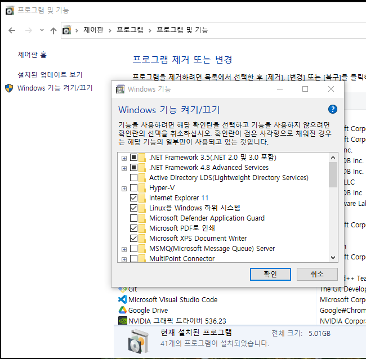Screen dimensions: 366x359
Task: Select Linux용 Windows 하위 시스템 label
Action: (195, 208)
